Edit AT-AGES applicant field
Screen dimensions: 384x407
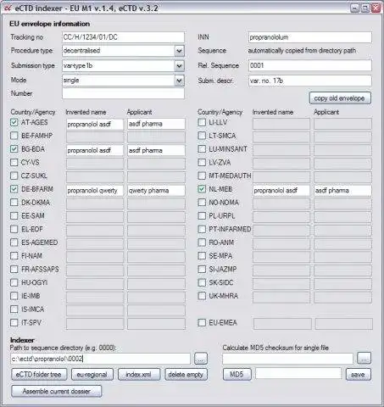[156, 124]
